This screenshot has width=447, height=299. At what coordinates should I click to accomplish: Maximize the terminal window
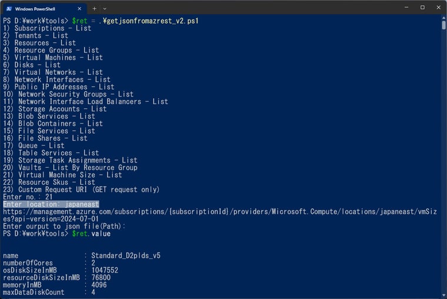[x=422, y=8]
